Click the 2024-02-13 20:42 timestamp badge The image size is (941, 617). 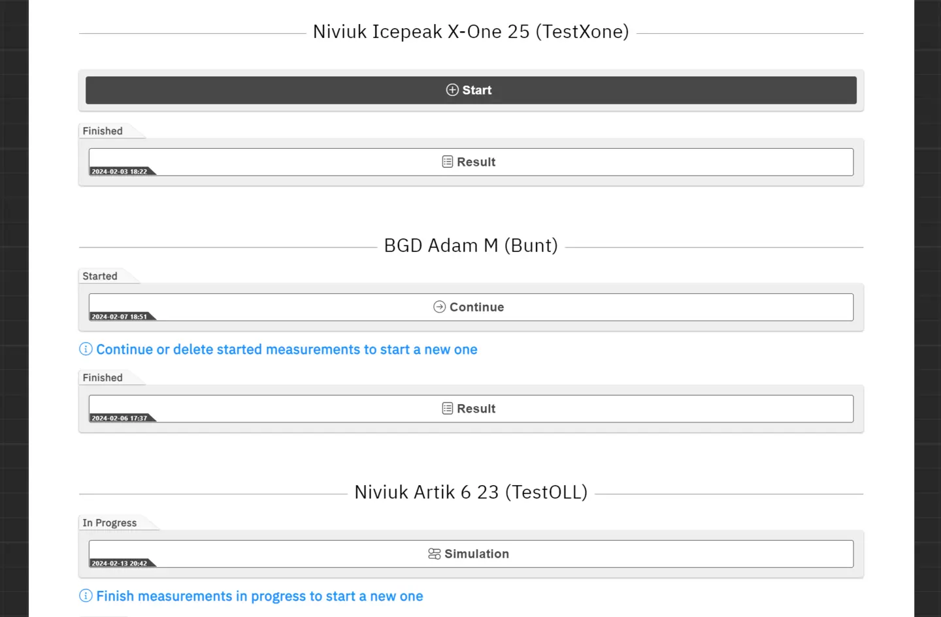coord(120,563)
